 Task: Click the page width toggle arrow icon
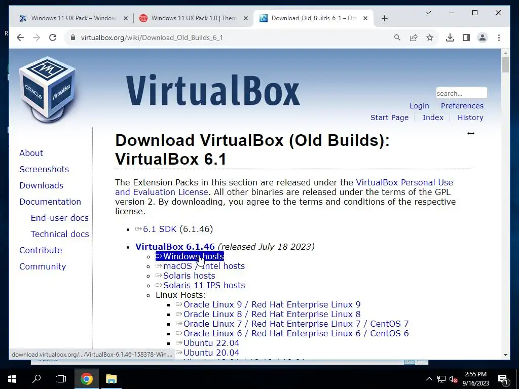[x=471, y=133]
